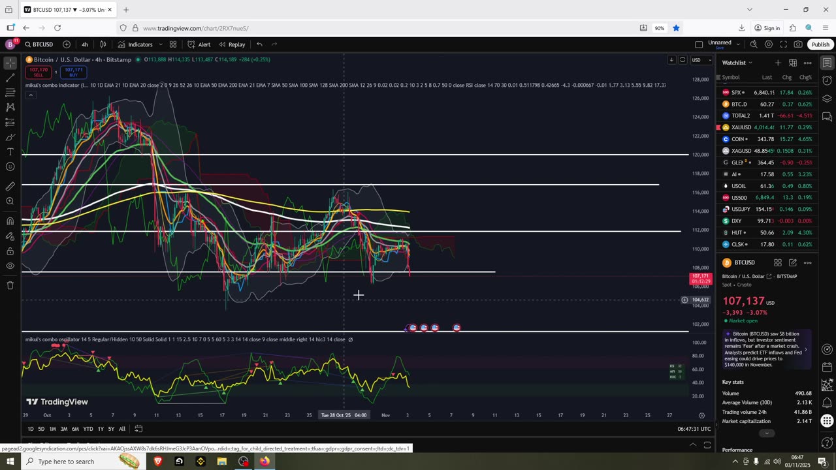
Task: Open Brave browser from the taskbar
Action: (157, 462)
